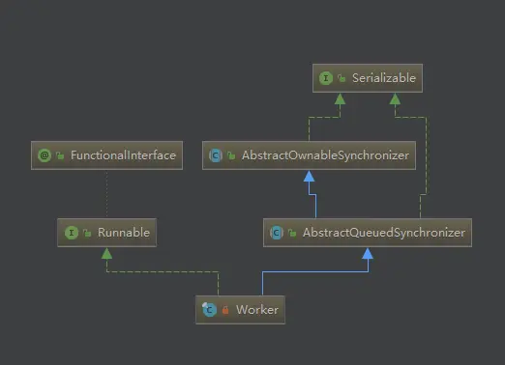The image size is (505, 365).
Task: Click the abstract class icon on AbstractOwnableSynchronizer
Action: click(x=216, y=155)
